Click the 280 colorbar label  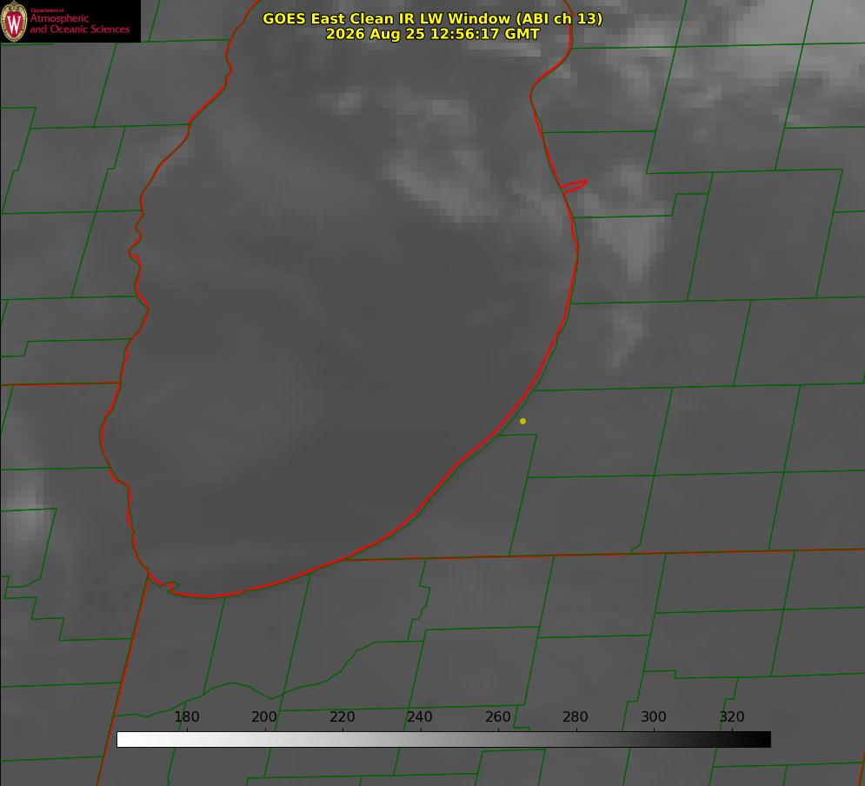pyautogui.click(x=576, y=716)
